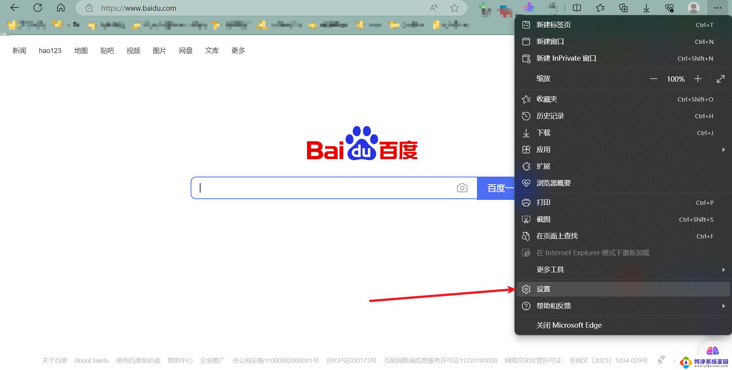Click the Baidu logo image
The image size is (732, 370).
[362, 143]
